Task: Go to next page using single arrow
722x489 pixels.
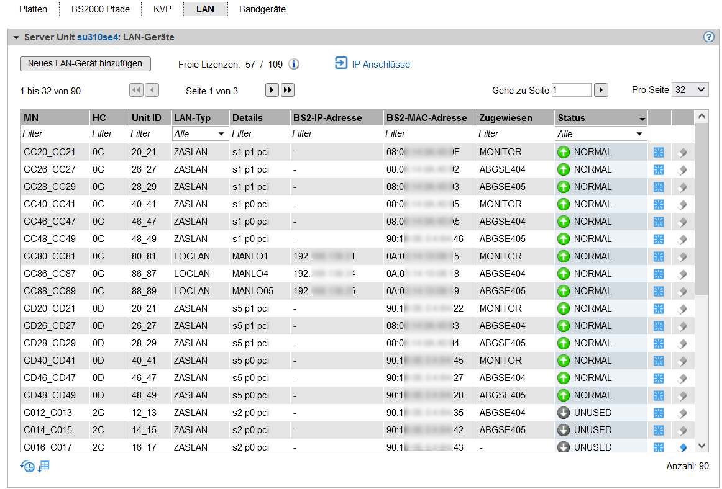Action: pos(272,91)
